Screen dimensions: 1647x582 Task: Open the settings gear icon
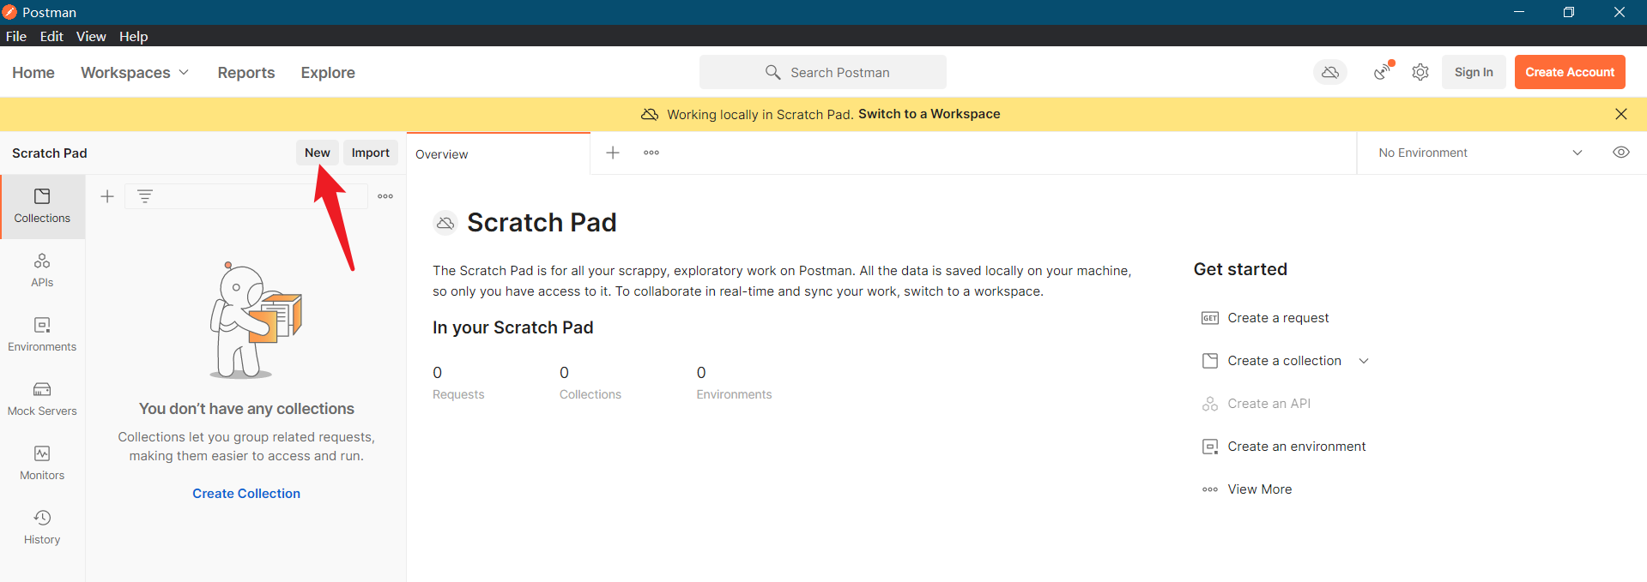tap(1420, 72)
